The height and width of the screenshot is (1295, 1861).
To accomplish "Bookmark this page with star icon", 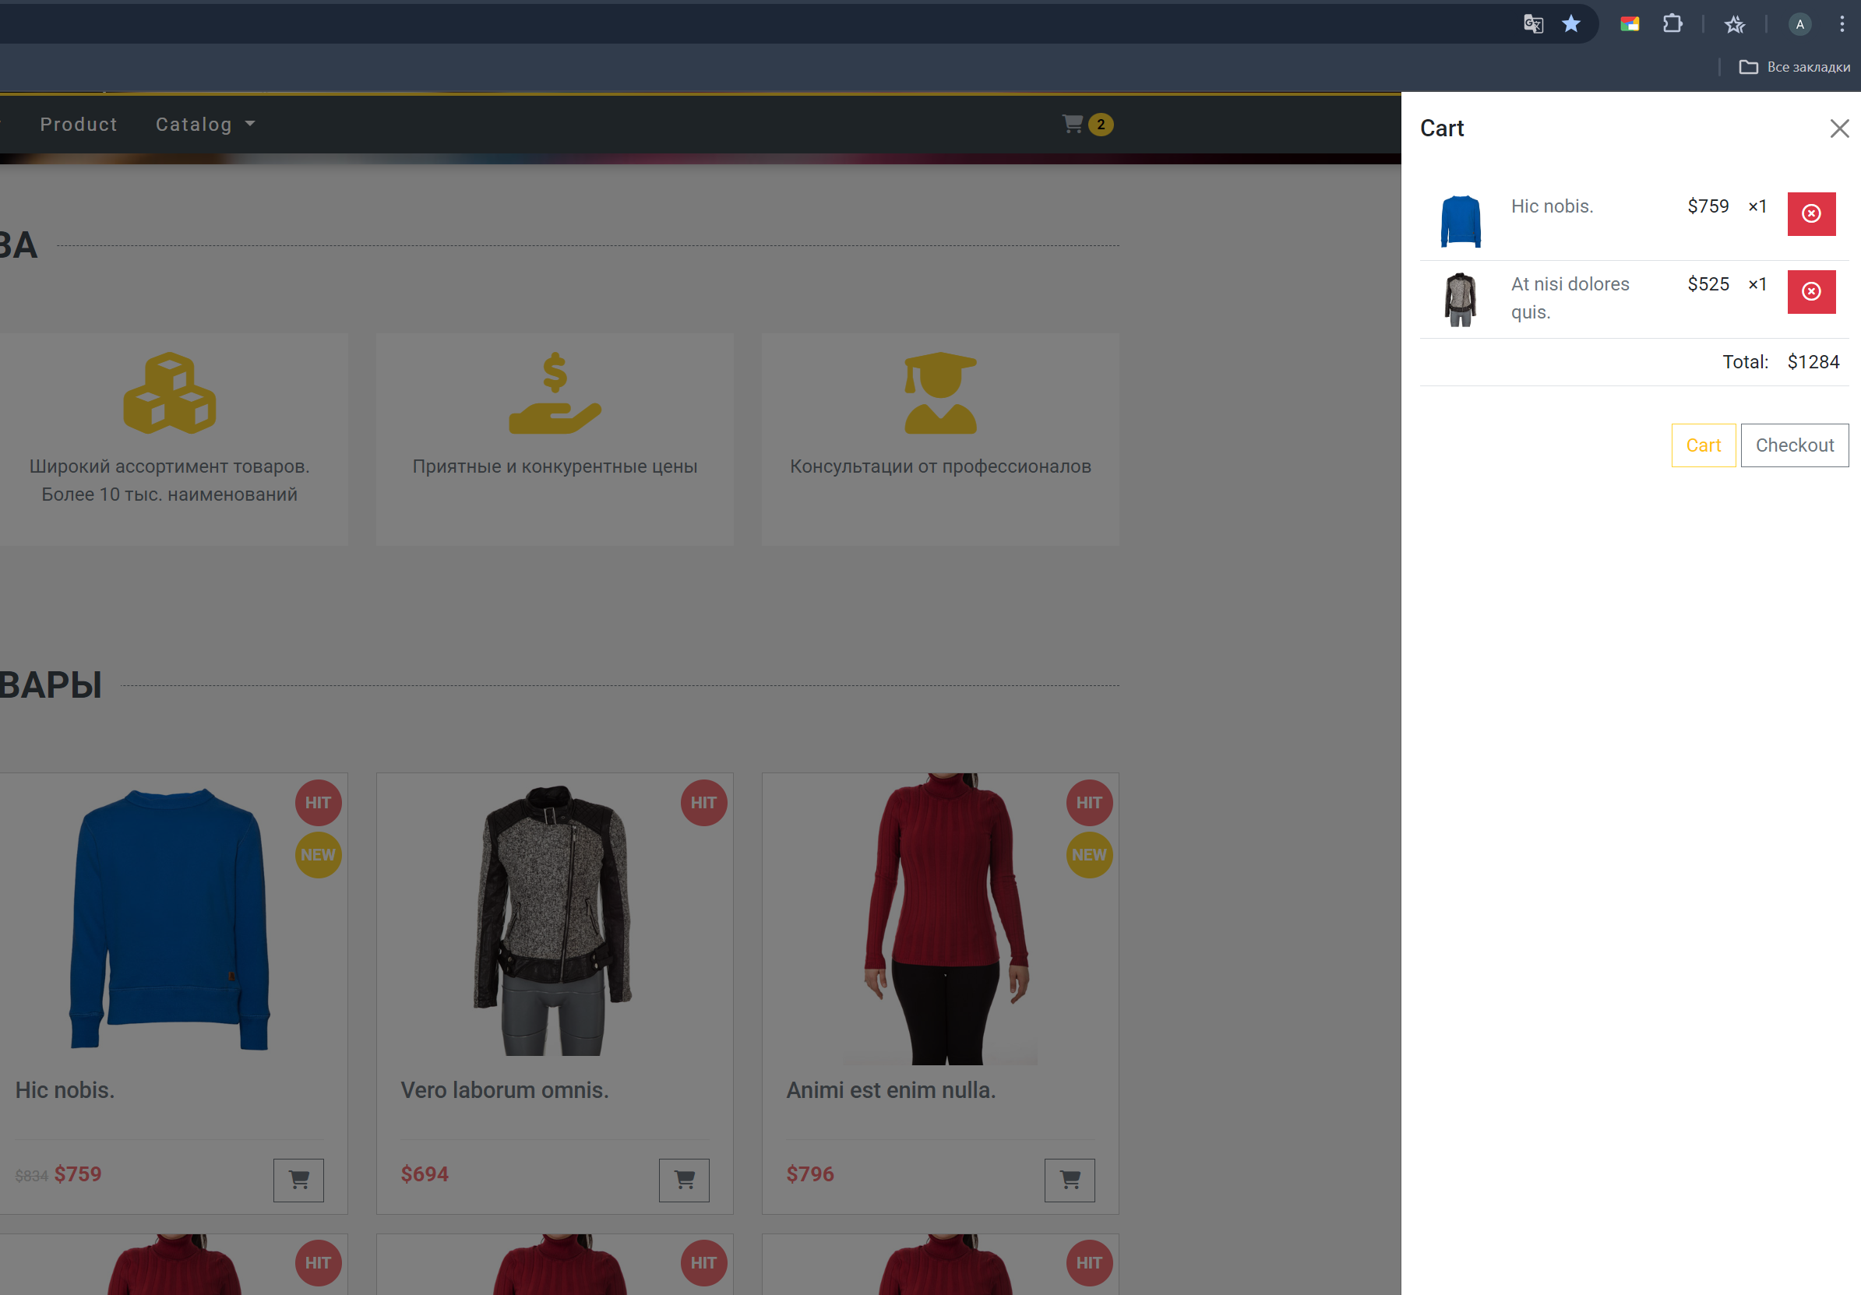I will pyautogui.click(x=1570, y=24).
